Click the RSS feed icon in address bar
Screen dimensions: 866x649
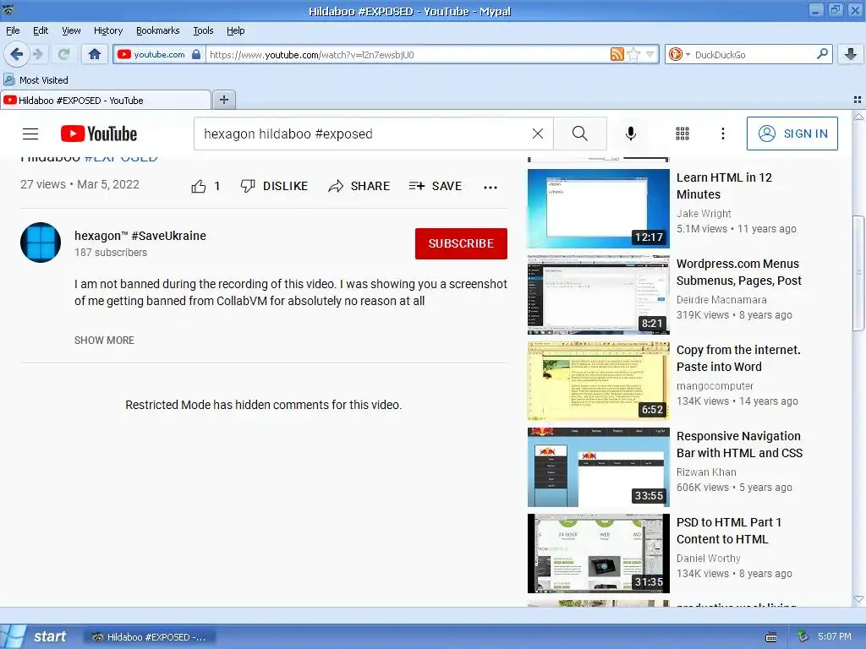coord(617,54)
